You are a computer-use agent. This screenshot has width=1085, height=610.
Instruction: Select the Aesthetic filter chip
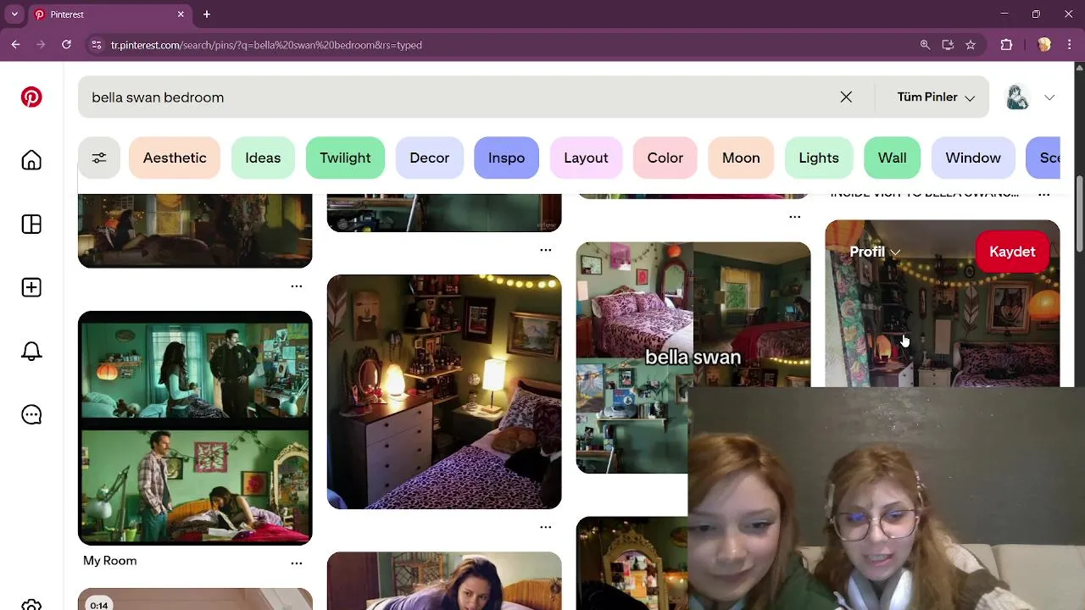(x=175, y=158)
